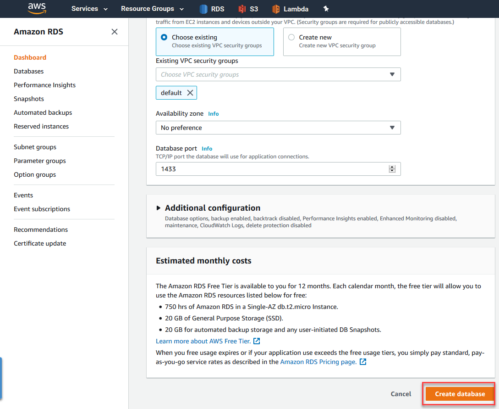The image size is (499, 409).
Task: Open the Existing VPC security groups dropdown
Action: [278, 74]
